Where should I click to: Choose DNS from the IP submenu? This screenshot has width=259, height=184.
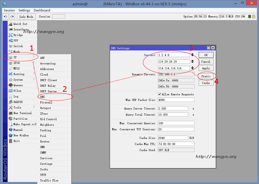click(x=54, y=97)
